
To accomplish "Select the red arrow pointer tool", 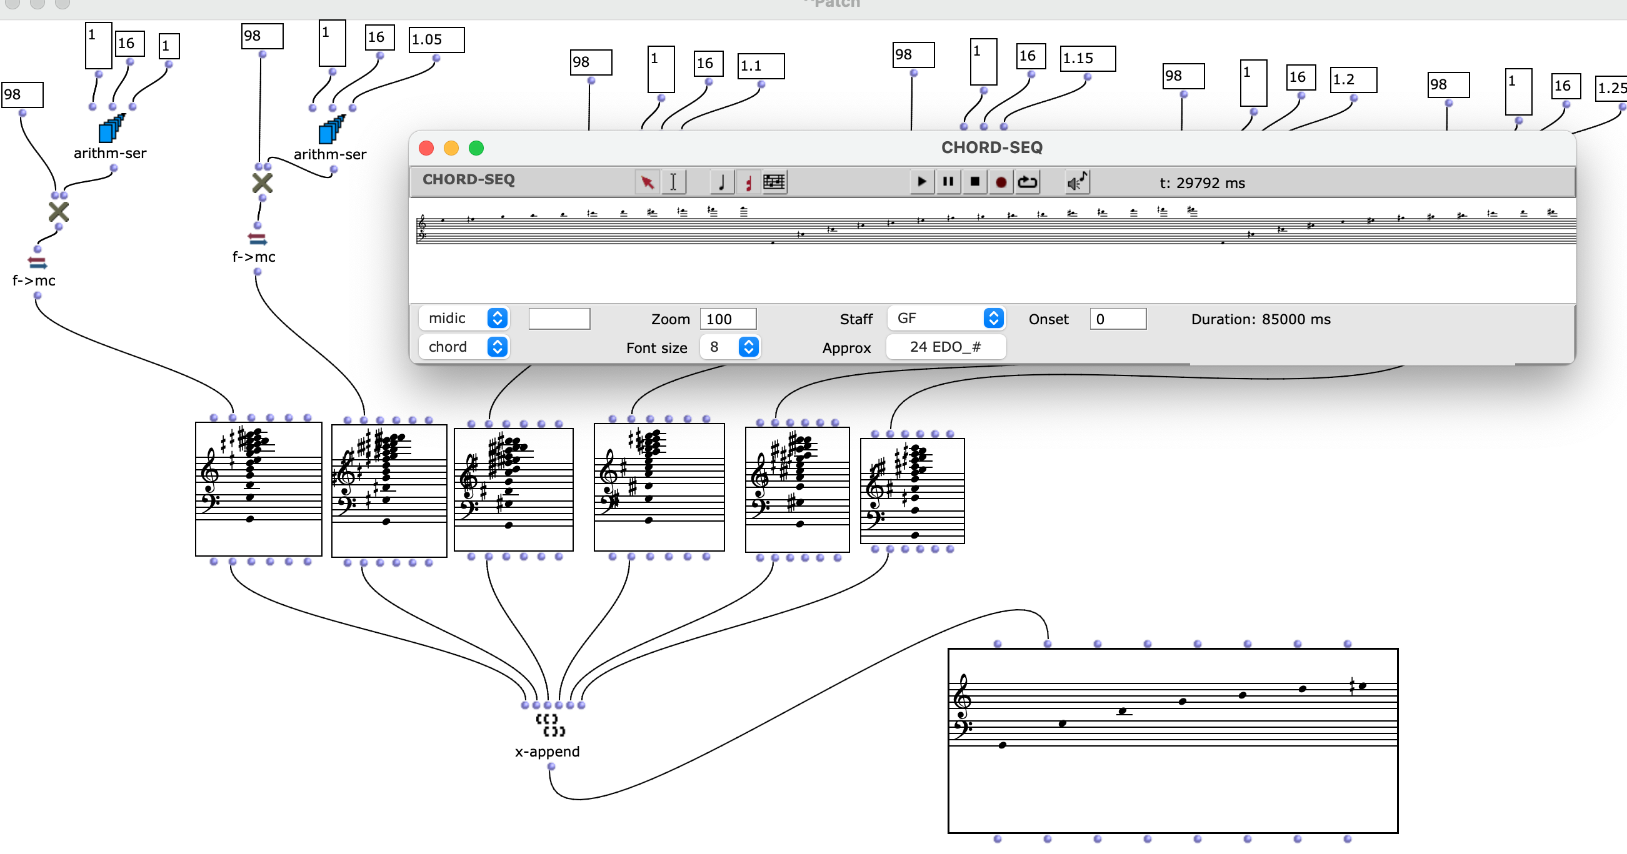I will point(647,182).
